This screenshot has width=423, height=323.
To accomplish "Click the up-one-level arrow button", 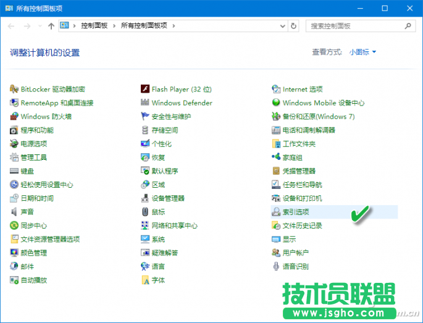I will coord(51,26).
